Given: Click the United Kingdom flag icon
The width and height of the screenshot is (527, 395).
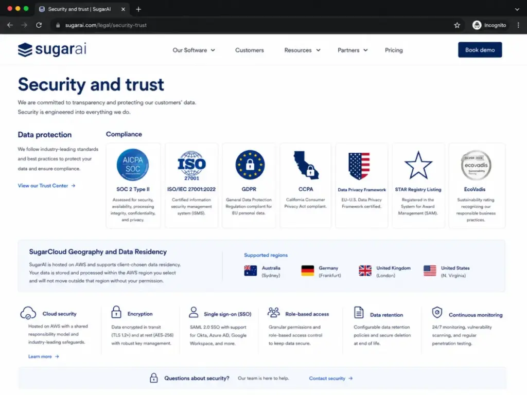Looking at the screenshot, I should 365,271.
